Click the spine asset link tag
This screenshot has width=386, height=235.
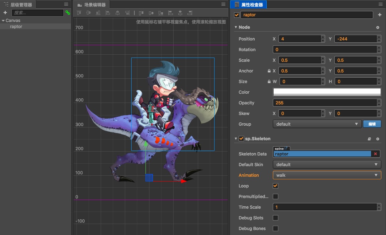(281, 149)
